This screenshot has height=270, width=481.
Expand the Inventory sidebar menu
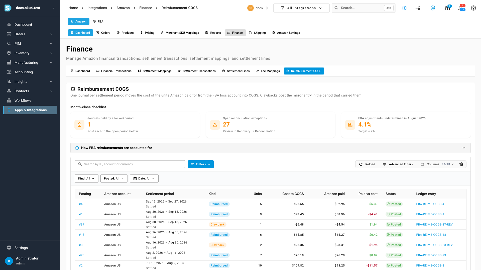point(30,53)
